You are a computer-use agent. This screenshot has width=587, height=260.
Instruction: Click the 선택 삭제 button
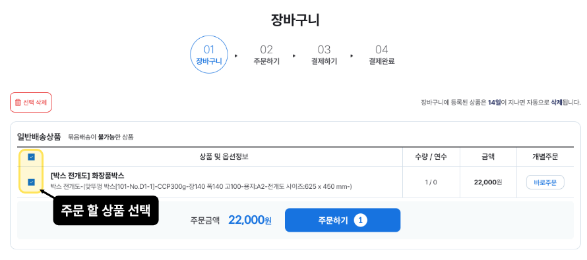point(31,103)
